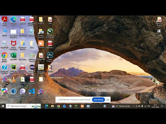This screenshot has width=166, height=124.
Task: Click Stop sharing button
Action: [98, 99]
